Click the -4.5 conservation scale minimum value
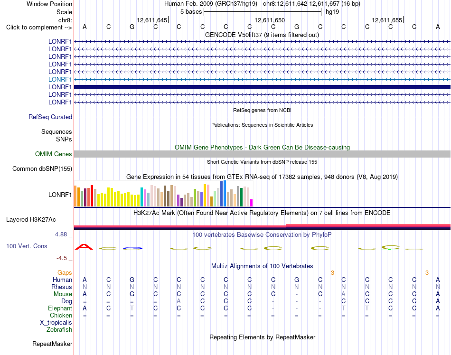The image size is (451, 355). [62, 258]
